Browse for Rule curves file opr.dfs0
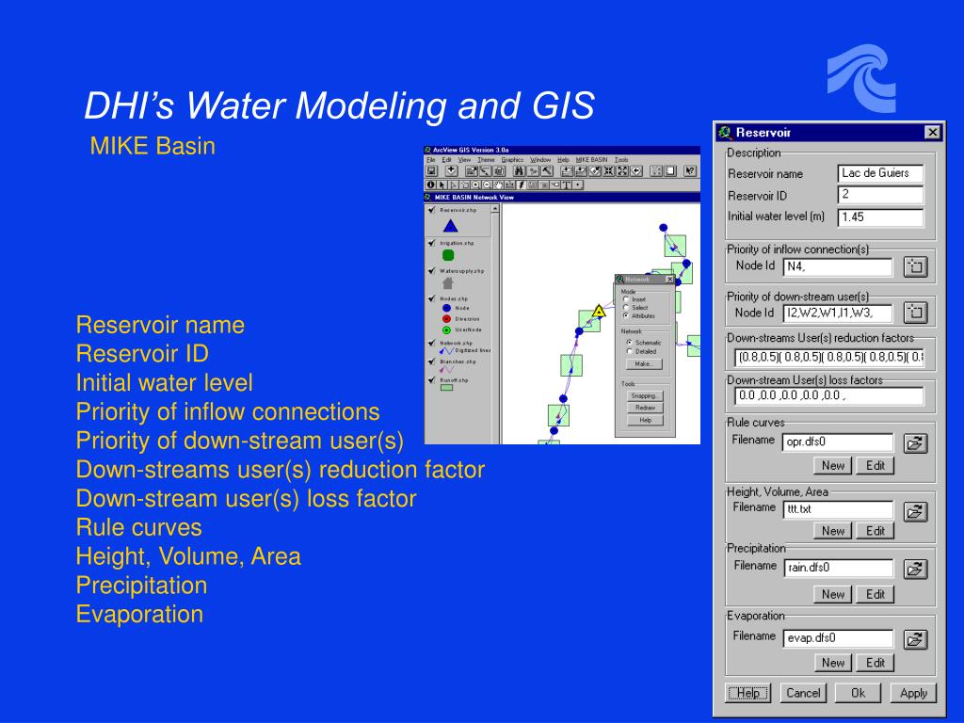Screen dimensions: 964x723 tap(915, 442)
